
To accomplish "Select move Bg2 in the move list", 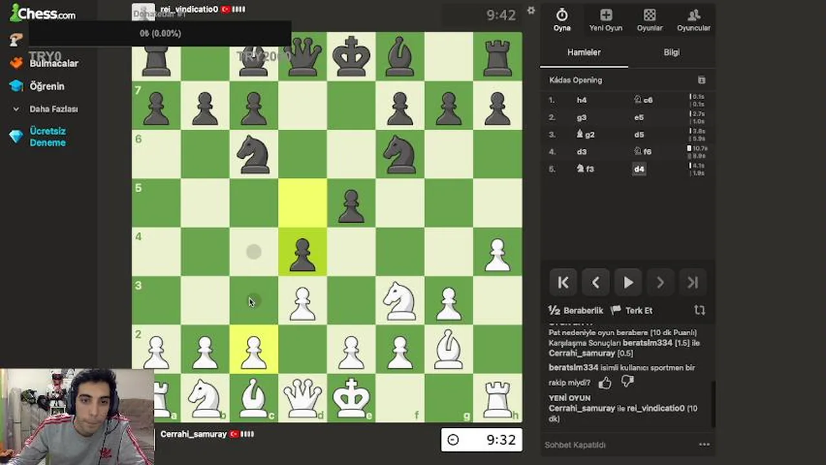I will pyautogui.click(x=585, y=134).
